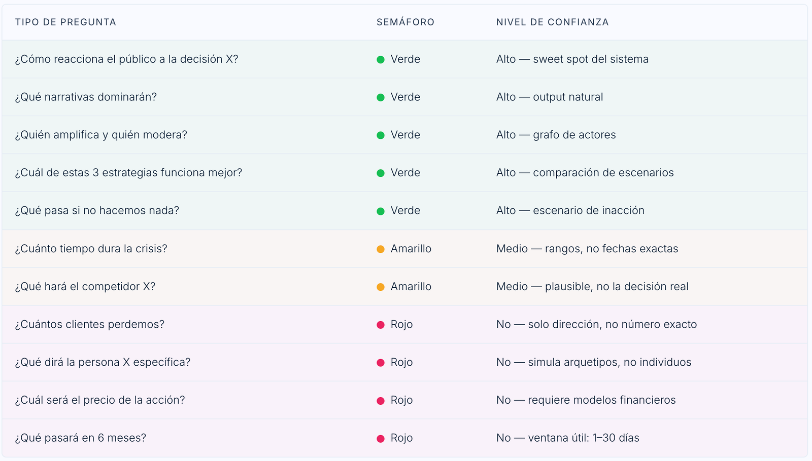The image size is (812, 461).
Task: Select the red dot in the ¿Qué pasará en 6 meses? row
Action: 381,439
